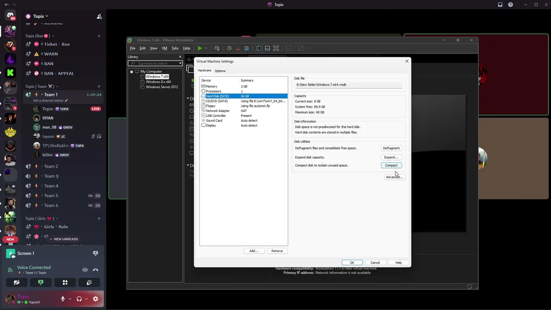Take a VMware snapshot from toolbar
The image size is (551, 310).
(x=229, y=48)
